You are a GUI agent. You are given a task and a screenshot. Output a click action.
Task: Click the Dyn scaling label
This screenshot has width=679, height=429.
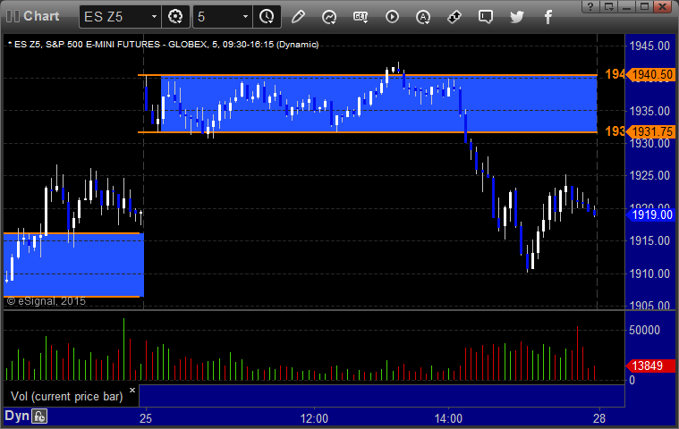[17, 416]
